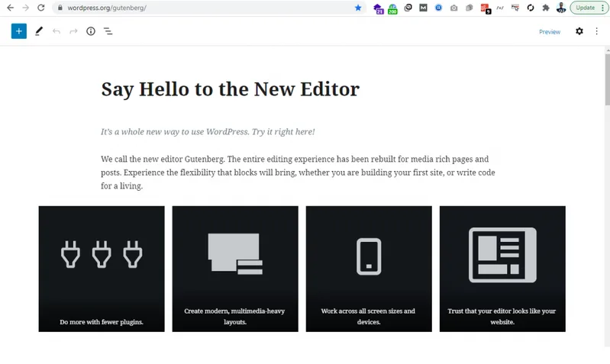Click the purple extension icon with badge 21
The image size is (610, 364).
click(x=378, y=8)
